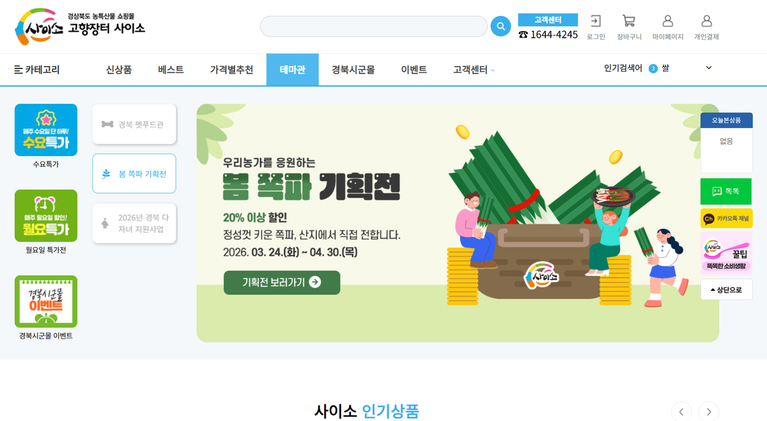767x421 pixels.
Task: Expand the 인기검색어 chevron list
Action: coord(708,68)
